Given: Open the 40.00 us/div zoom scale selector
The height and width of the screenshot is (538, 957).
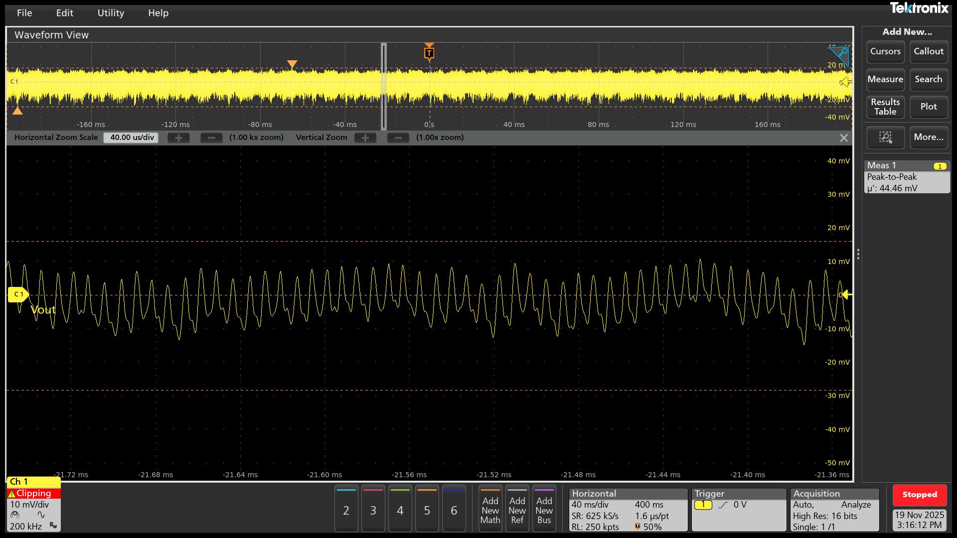Looking at the screenshot, I should (131, 137).
